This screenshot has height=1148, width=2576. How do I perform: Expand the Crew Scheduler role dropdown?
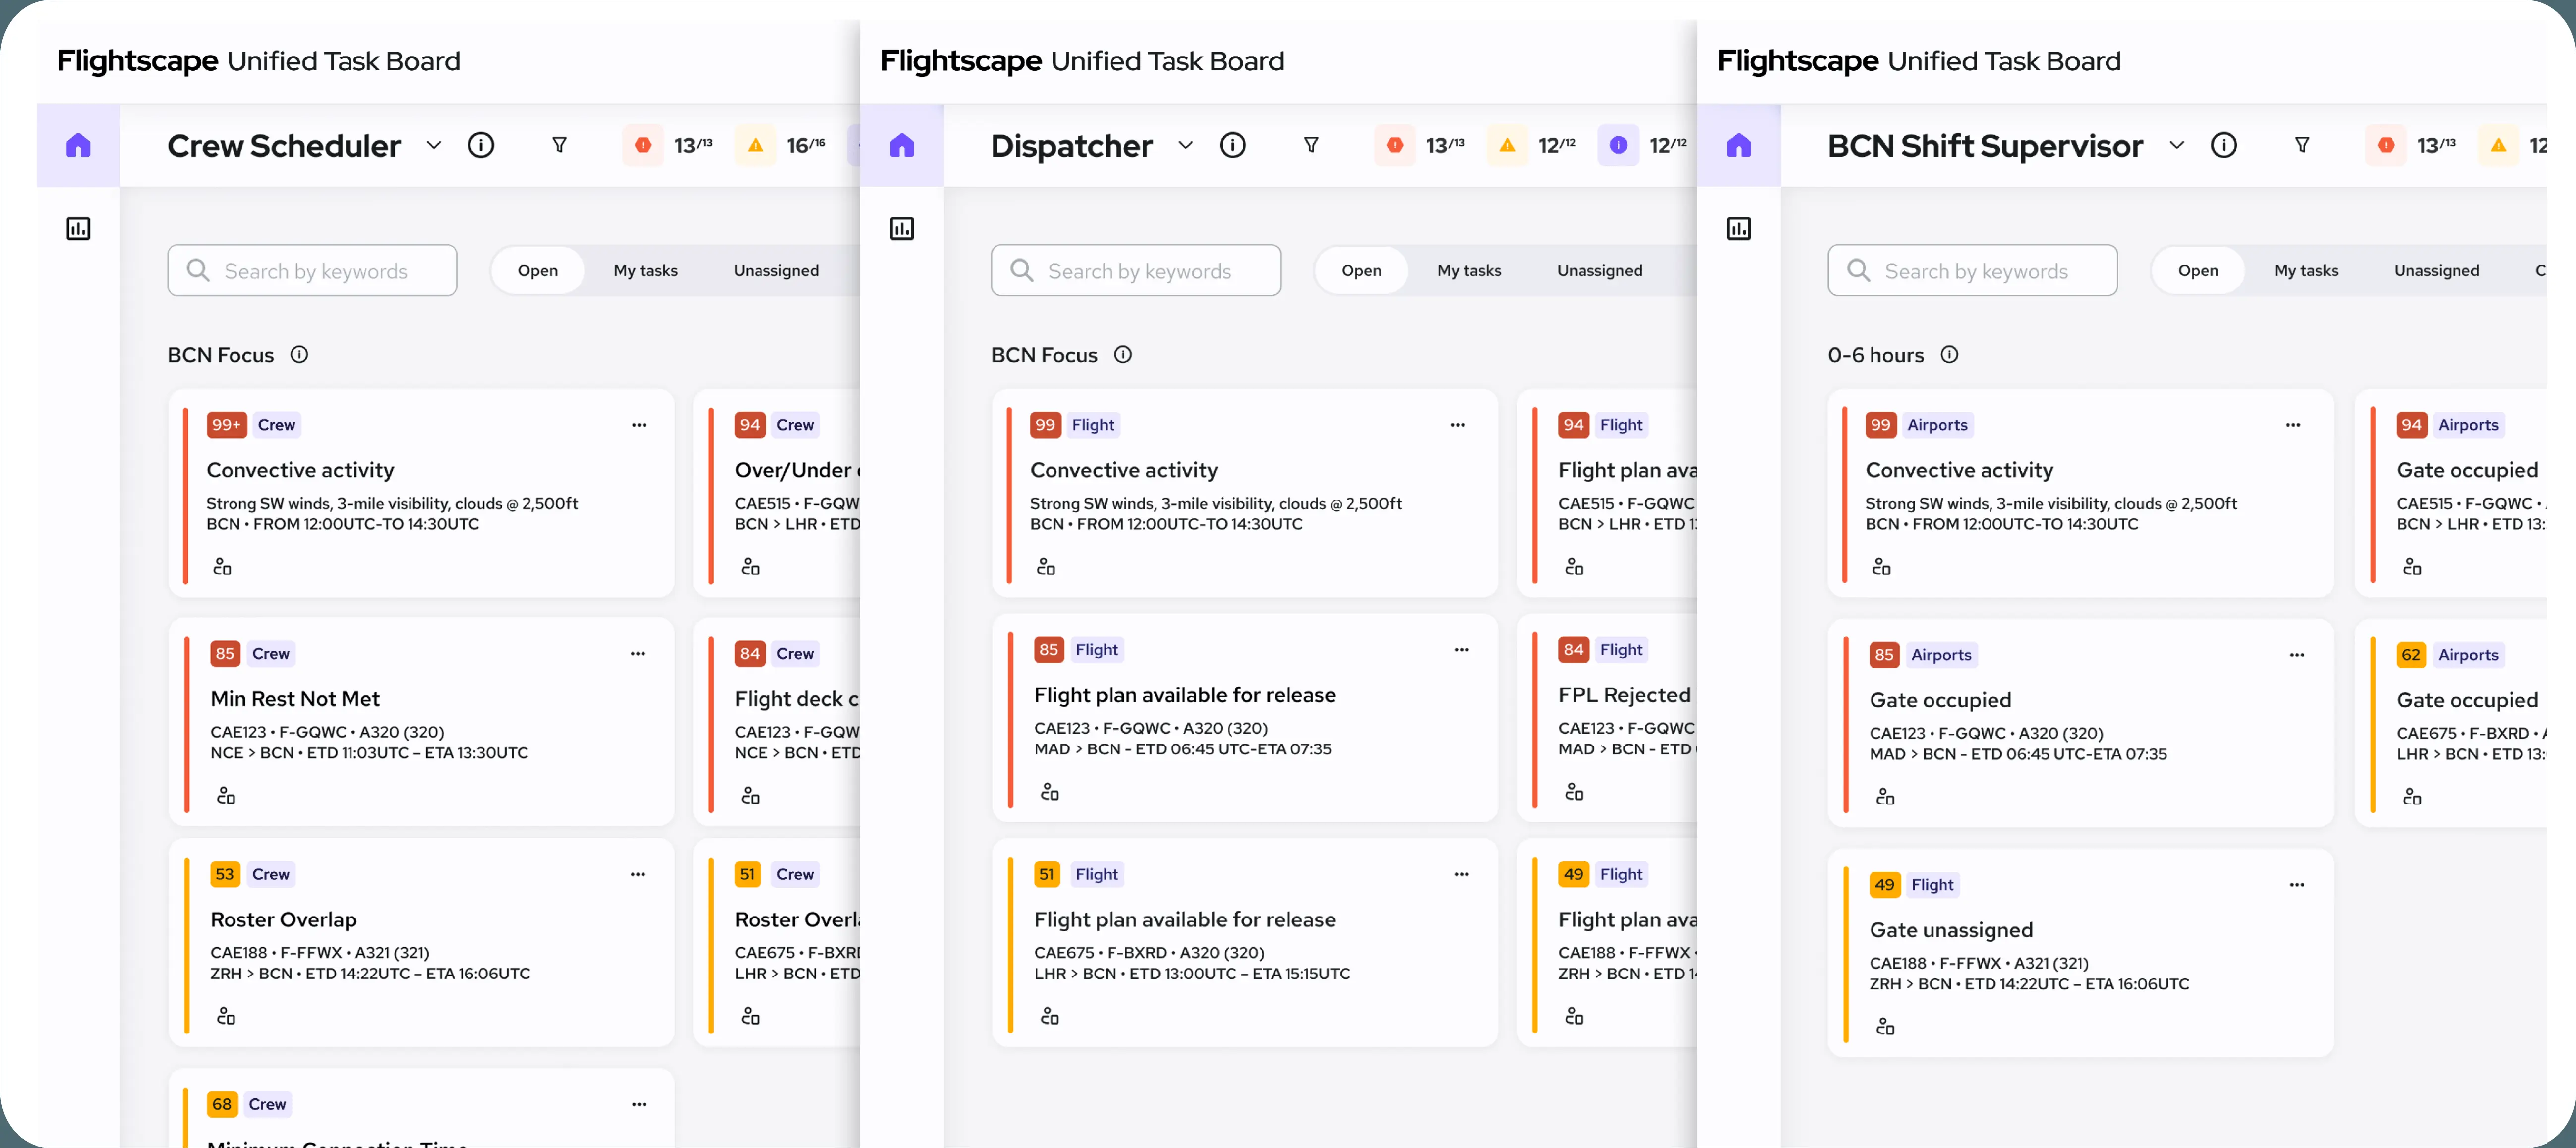[x=433, y=146]
